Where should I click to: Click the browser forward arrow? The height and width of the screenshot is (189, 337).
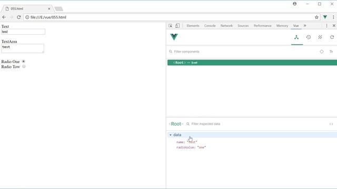click(12, 17)
